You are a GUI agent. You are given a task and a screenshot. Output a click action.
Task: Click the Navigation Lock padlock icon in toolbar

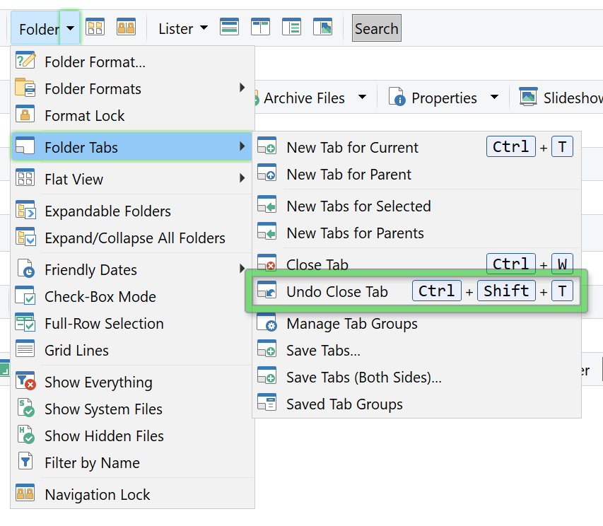[126, 28]
